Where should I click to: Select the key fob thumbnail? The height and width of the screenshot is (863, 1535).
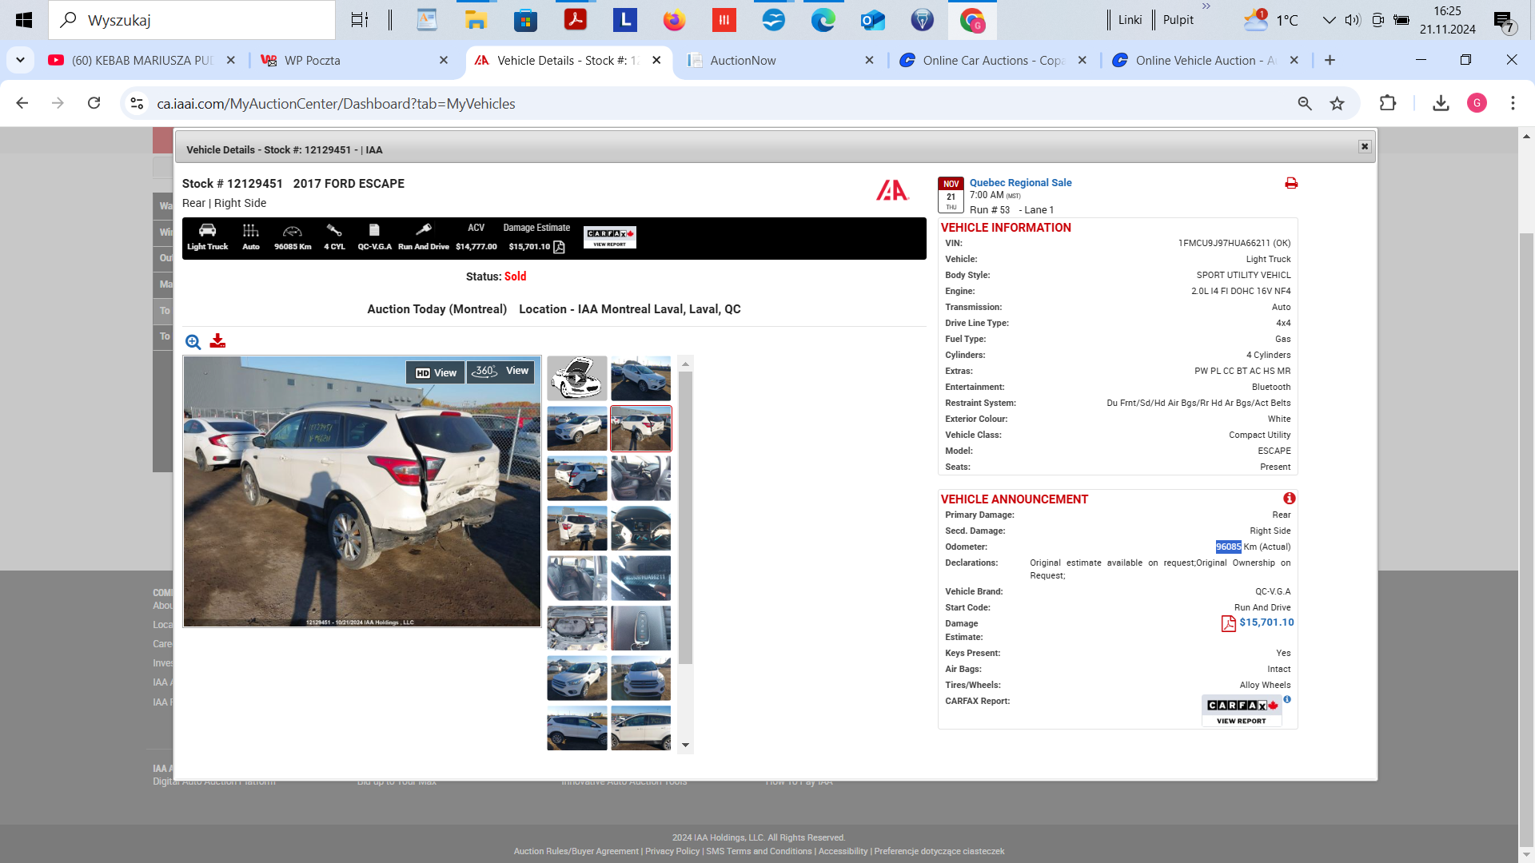[641, 628]
